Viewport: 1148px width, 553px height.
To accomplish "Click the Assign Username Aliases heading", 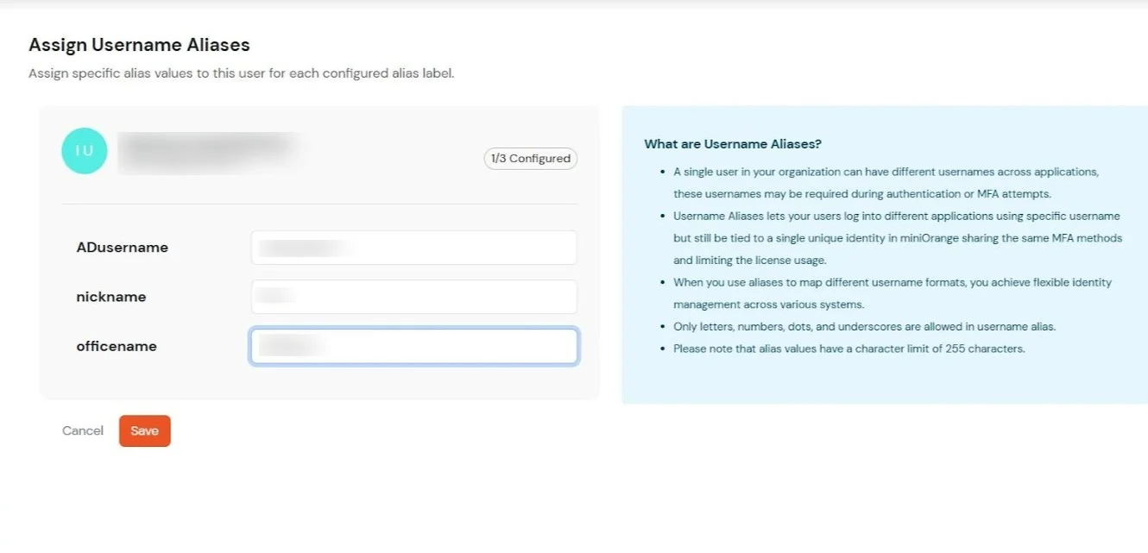I will 139,44.
